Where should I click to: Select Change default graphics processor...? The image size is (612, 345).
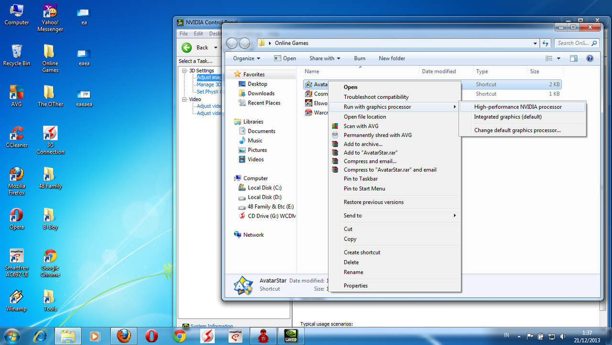(522, 130)
